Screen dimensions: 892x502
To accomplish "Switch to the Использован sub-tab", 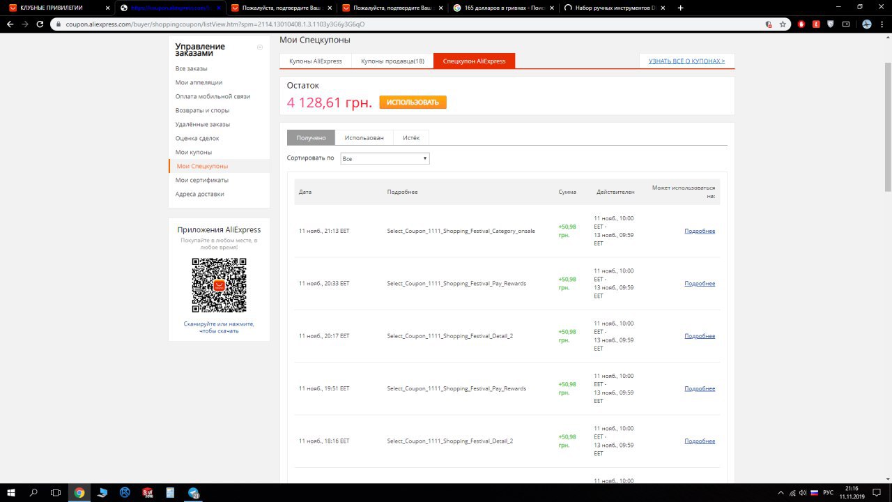I will coord(364,137).
